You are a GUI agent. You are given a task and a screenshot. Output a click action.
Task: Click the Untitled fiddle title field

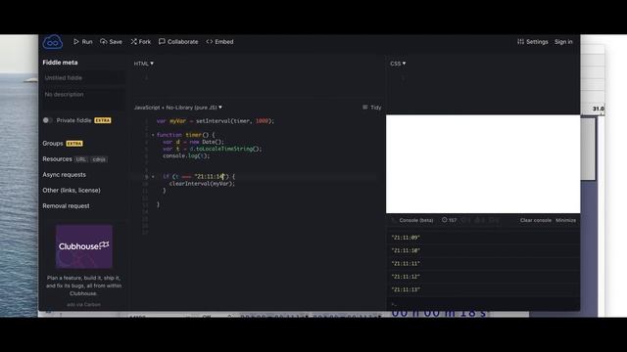(x=83, y=78)
